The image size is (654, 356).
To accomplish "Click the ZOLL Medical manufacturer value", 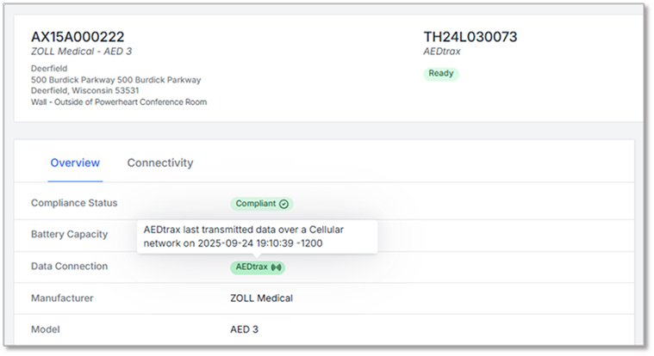I will [261, 298].
